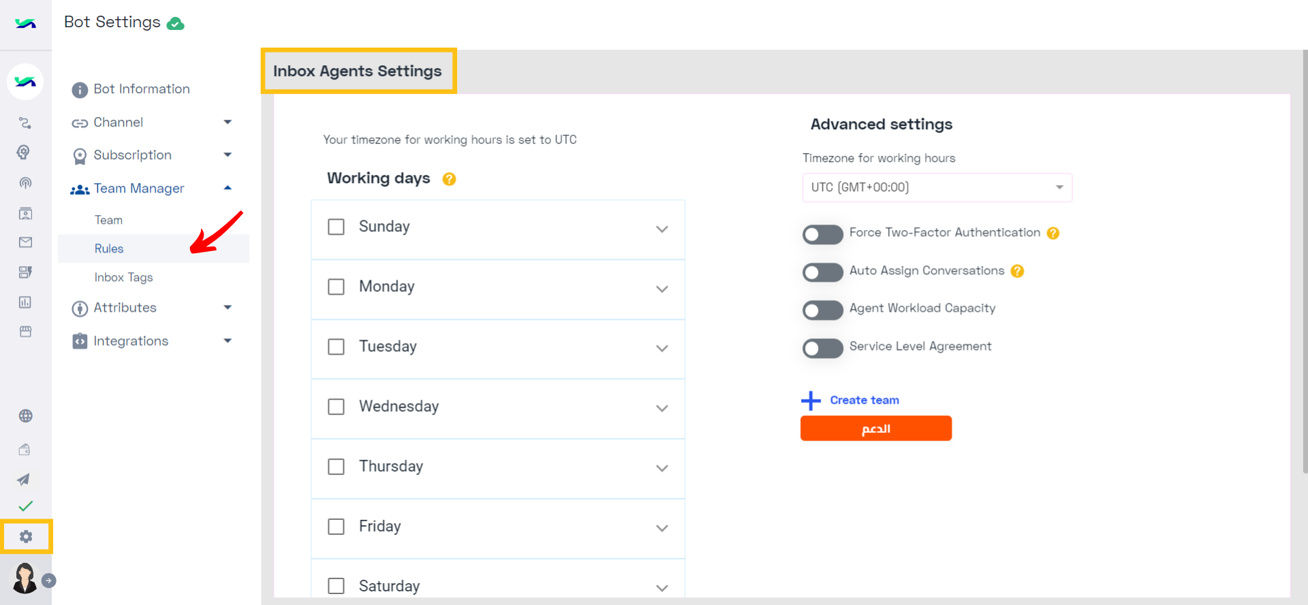Open the AI brain icon in sidebar
The width and height of the screenshot is (1308, 605).
click(24, 152)
